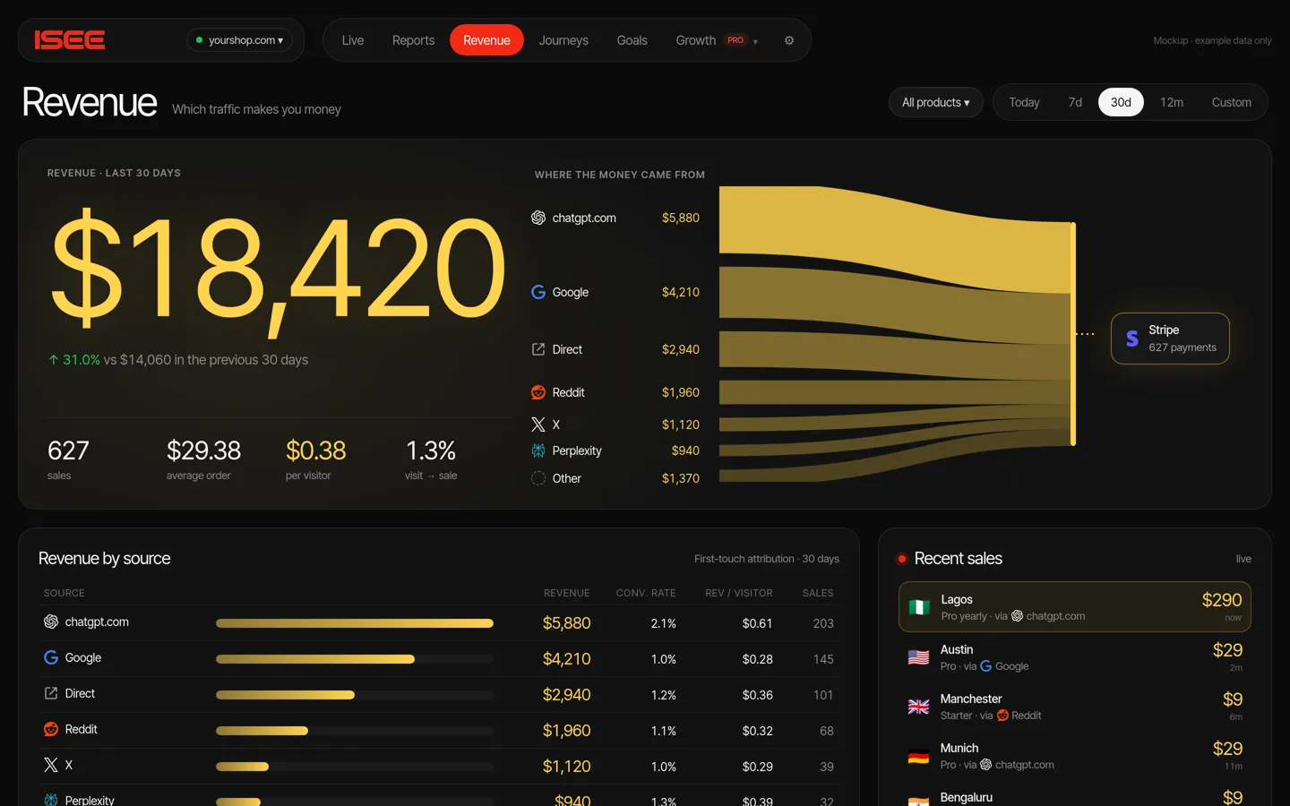Click the X icon in the Revenue by source table

point(51,765)
